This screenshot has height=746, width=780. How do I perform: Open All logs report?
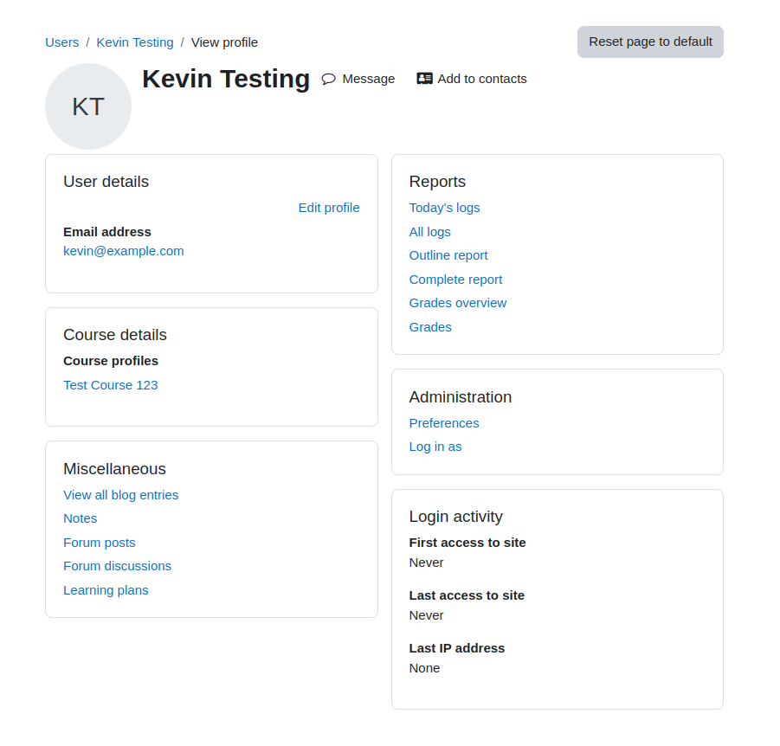click(x=429, y=232)
